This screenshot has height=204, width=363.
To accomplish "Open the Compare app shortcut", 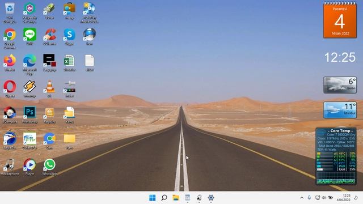I will 10,113.
